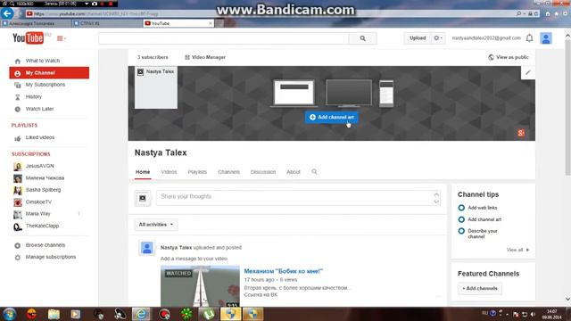
Task: Open Liked videos playlist
Action: tap(39, 137)
